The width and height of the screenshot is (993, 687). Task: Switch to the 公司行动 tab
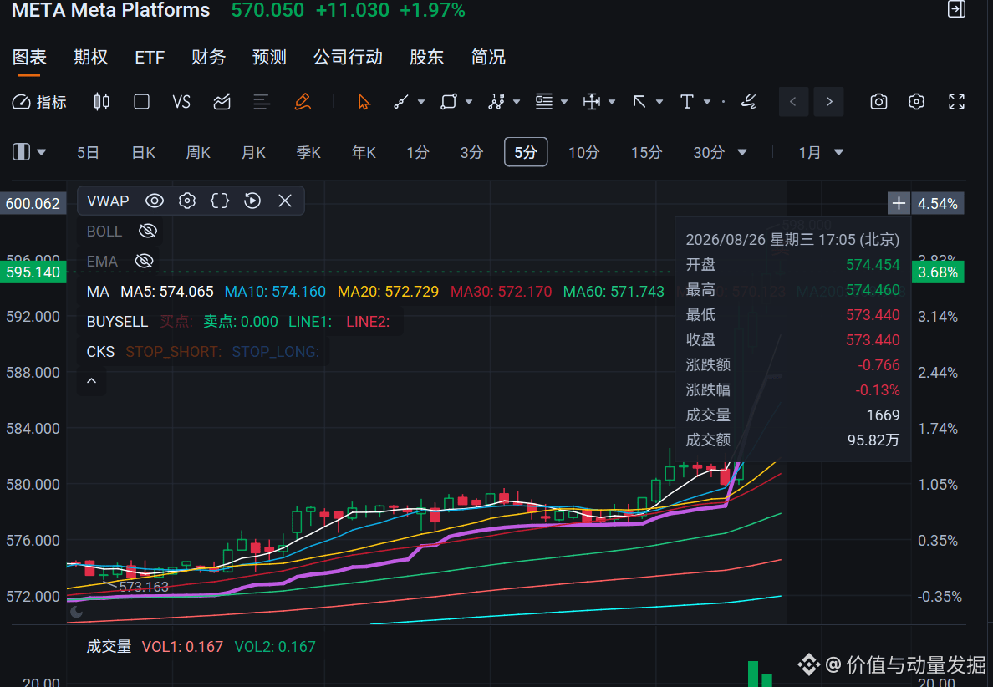(348, 57)
